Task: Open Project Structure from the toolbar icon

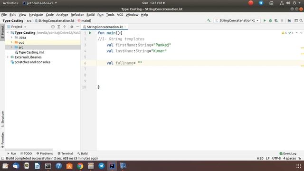Action: 289,20
